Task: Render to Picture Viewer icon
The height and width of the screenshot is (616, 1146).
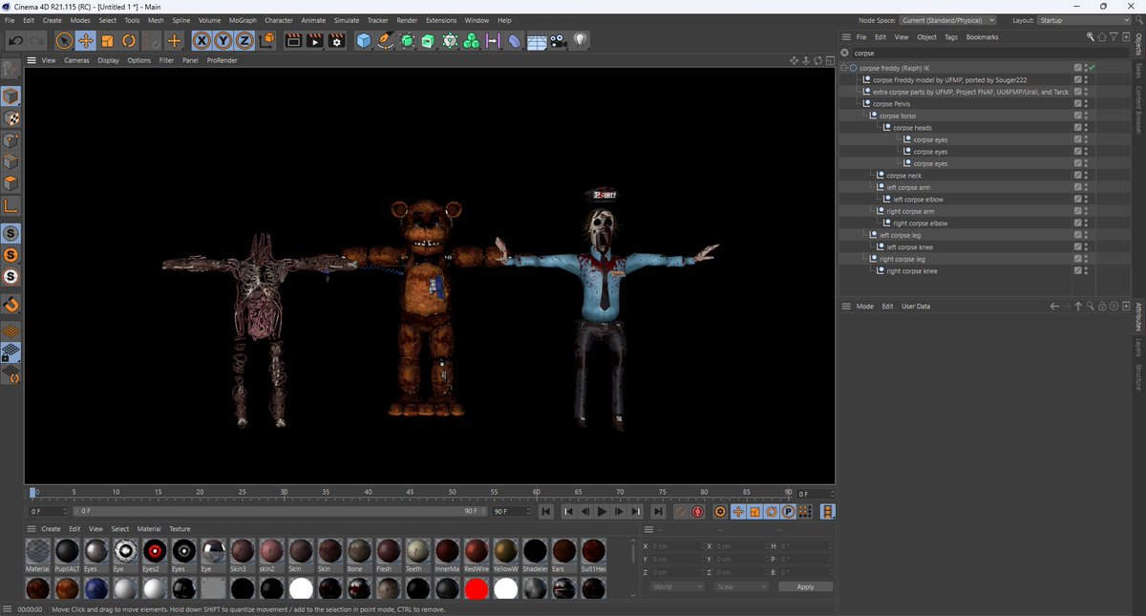Action: (x=314, y=40)
